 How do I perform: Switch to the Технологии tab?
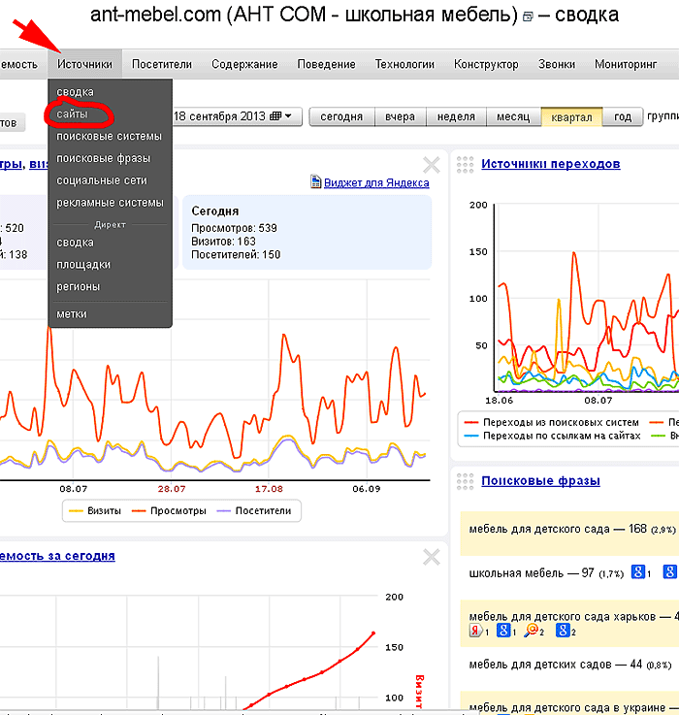click(x=404, y=64)
